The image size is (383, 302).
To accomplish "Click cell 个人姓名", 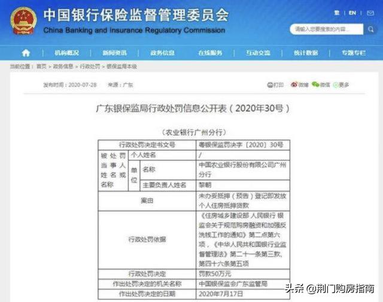I will click(x=162, y=155).
